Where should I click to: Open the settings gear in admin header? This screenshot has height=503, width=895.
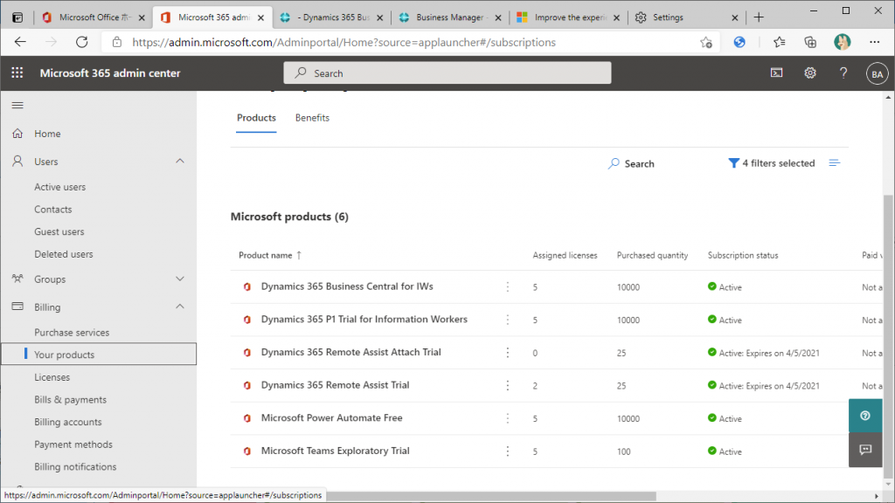pos(810,73)
